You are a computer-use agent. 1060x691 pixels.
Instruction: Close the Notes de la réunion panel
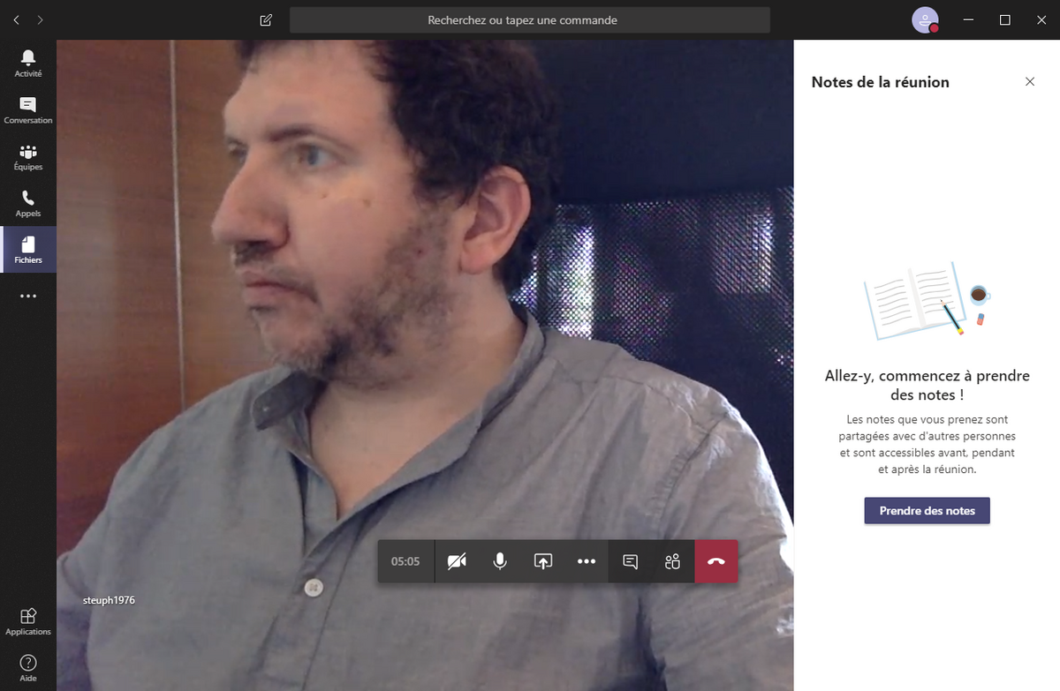click(x=1029, y=81)
